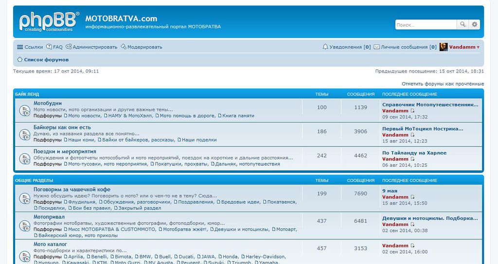Click the phpBB logo
This screenshot has height=264, width=498.
coord(49,22)
